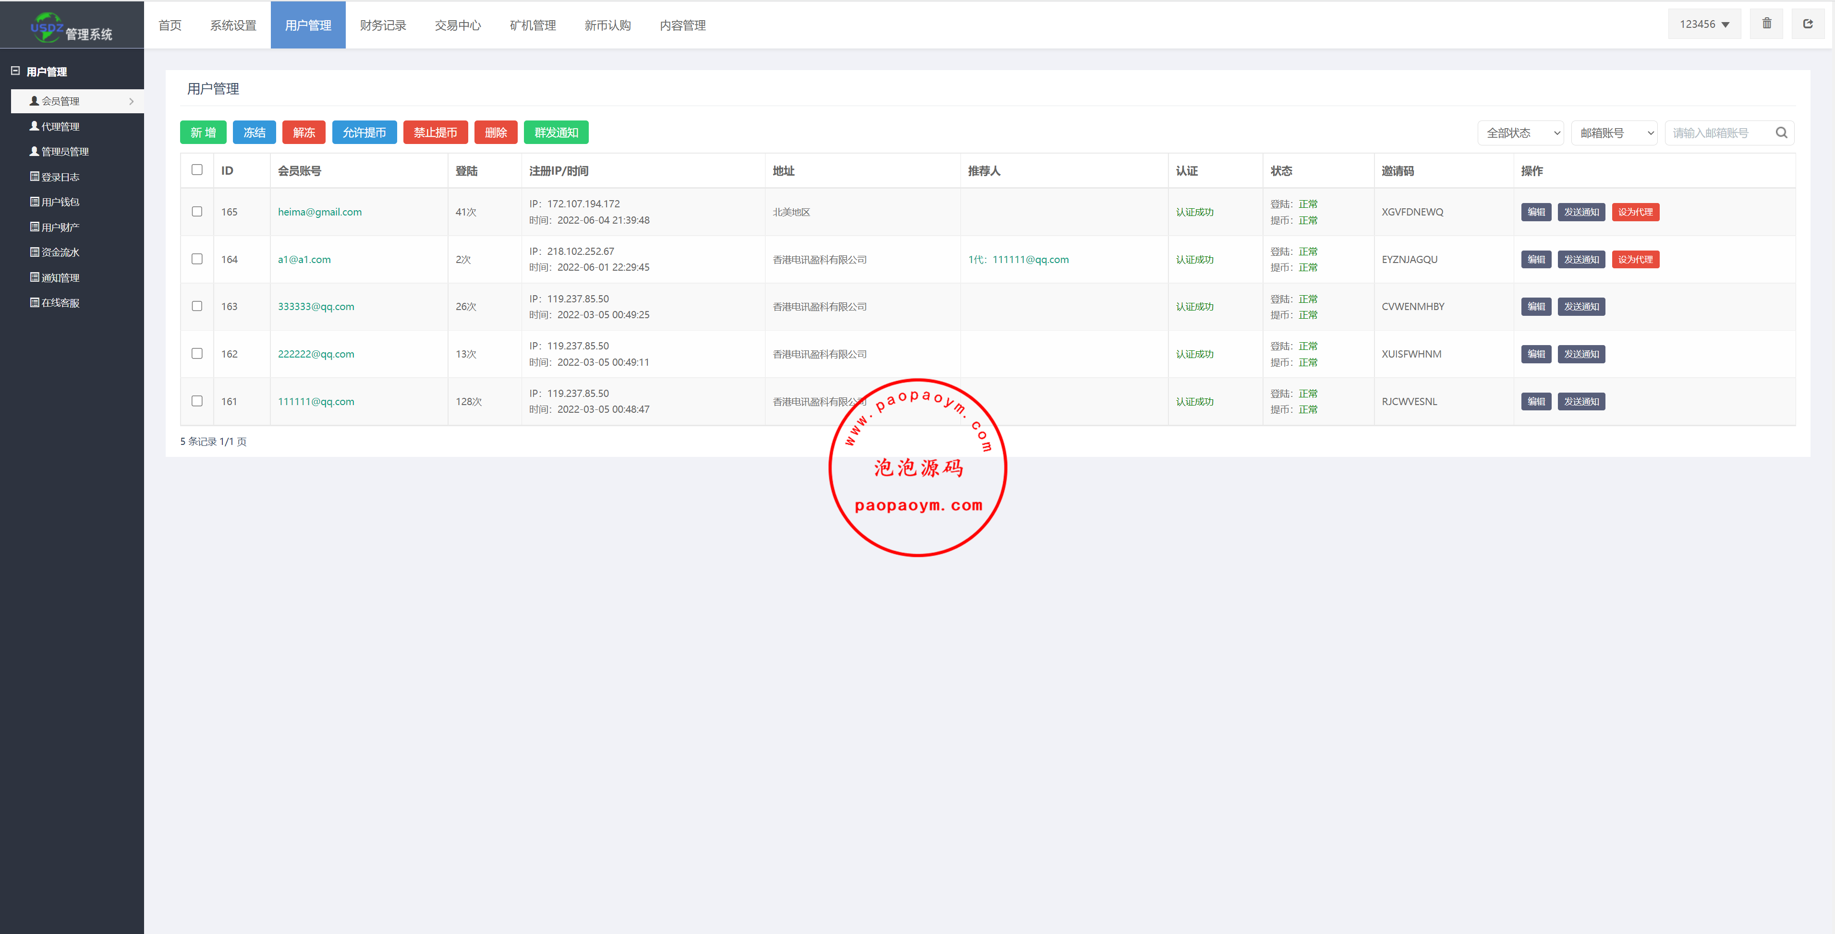Click the search magnifier icon
This screenshot has width=1835, height=934.
click(x=1781, y=132)
